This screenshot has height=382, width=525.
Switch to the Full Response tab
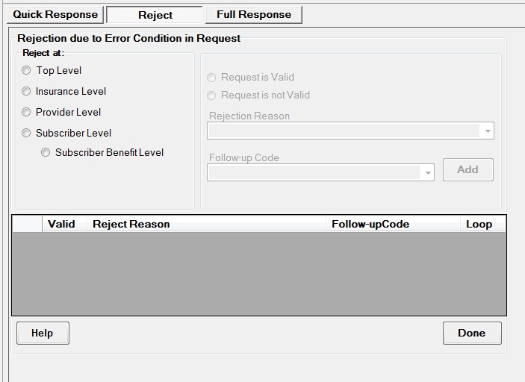click(254, 15)
